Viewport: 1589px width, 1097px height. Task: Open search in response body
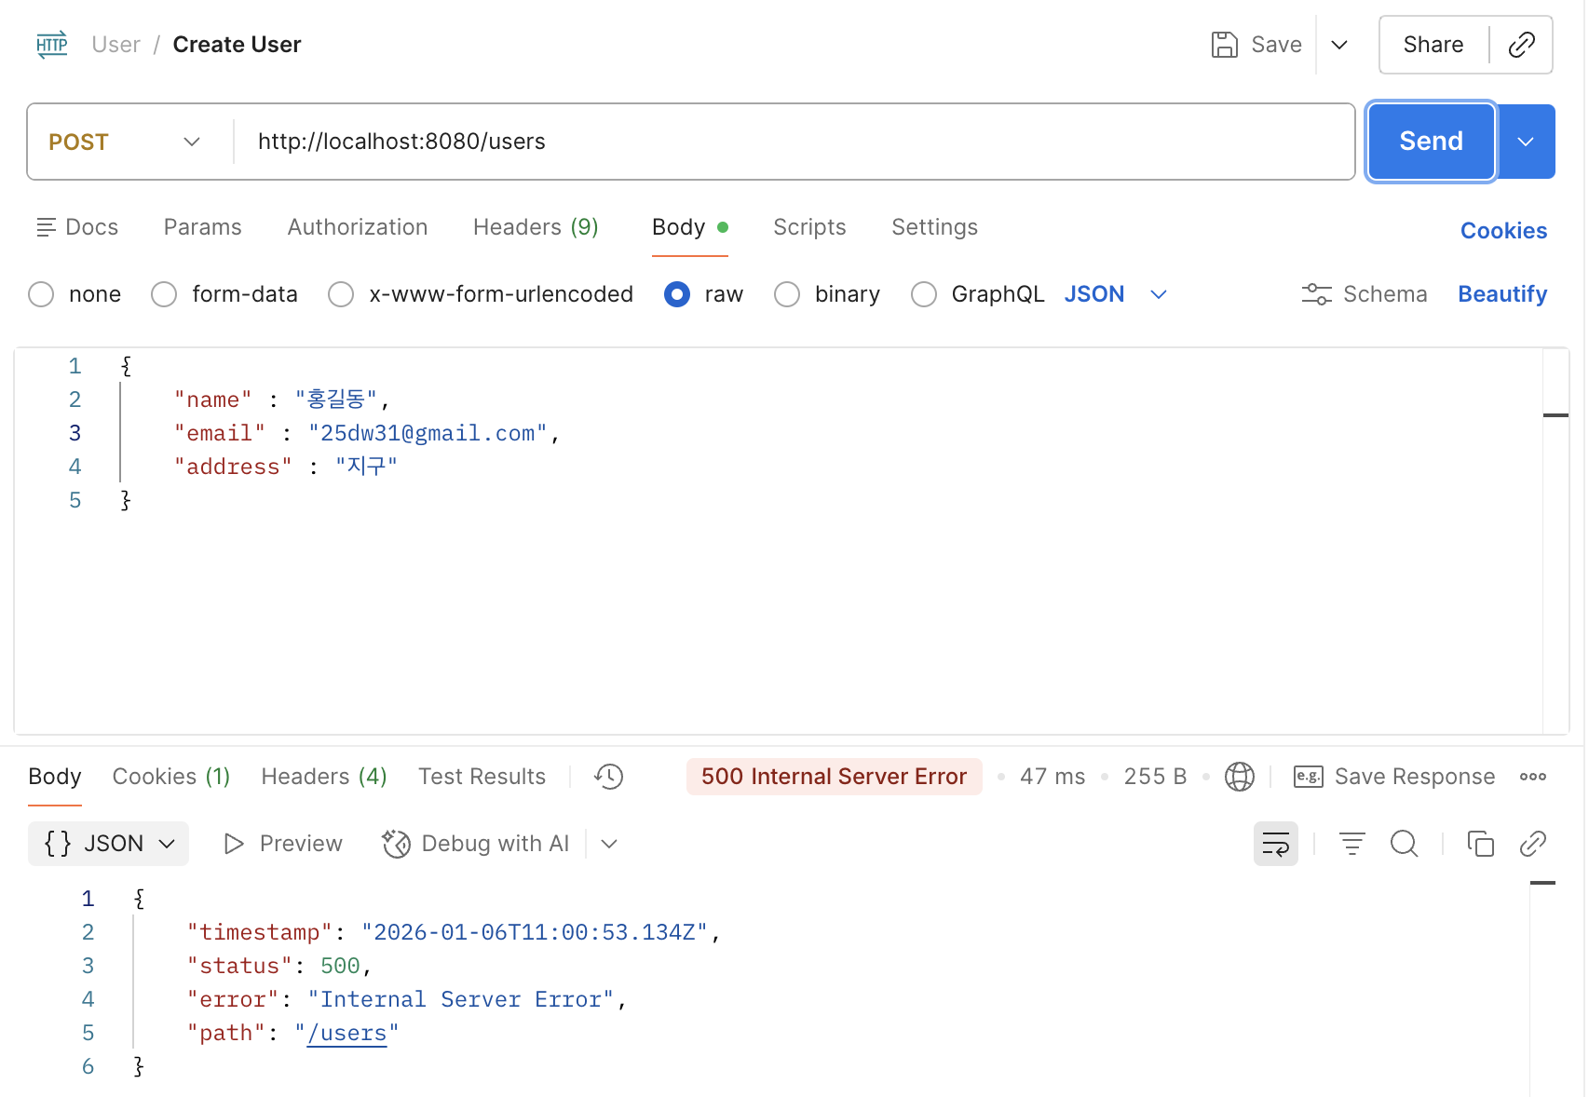click(1404, 844)
